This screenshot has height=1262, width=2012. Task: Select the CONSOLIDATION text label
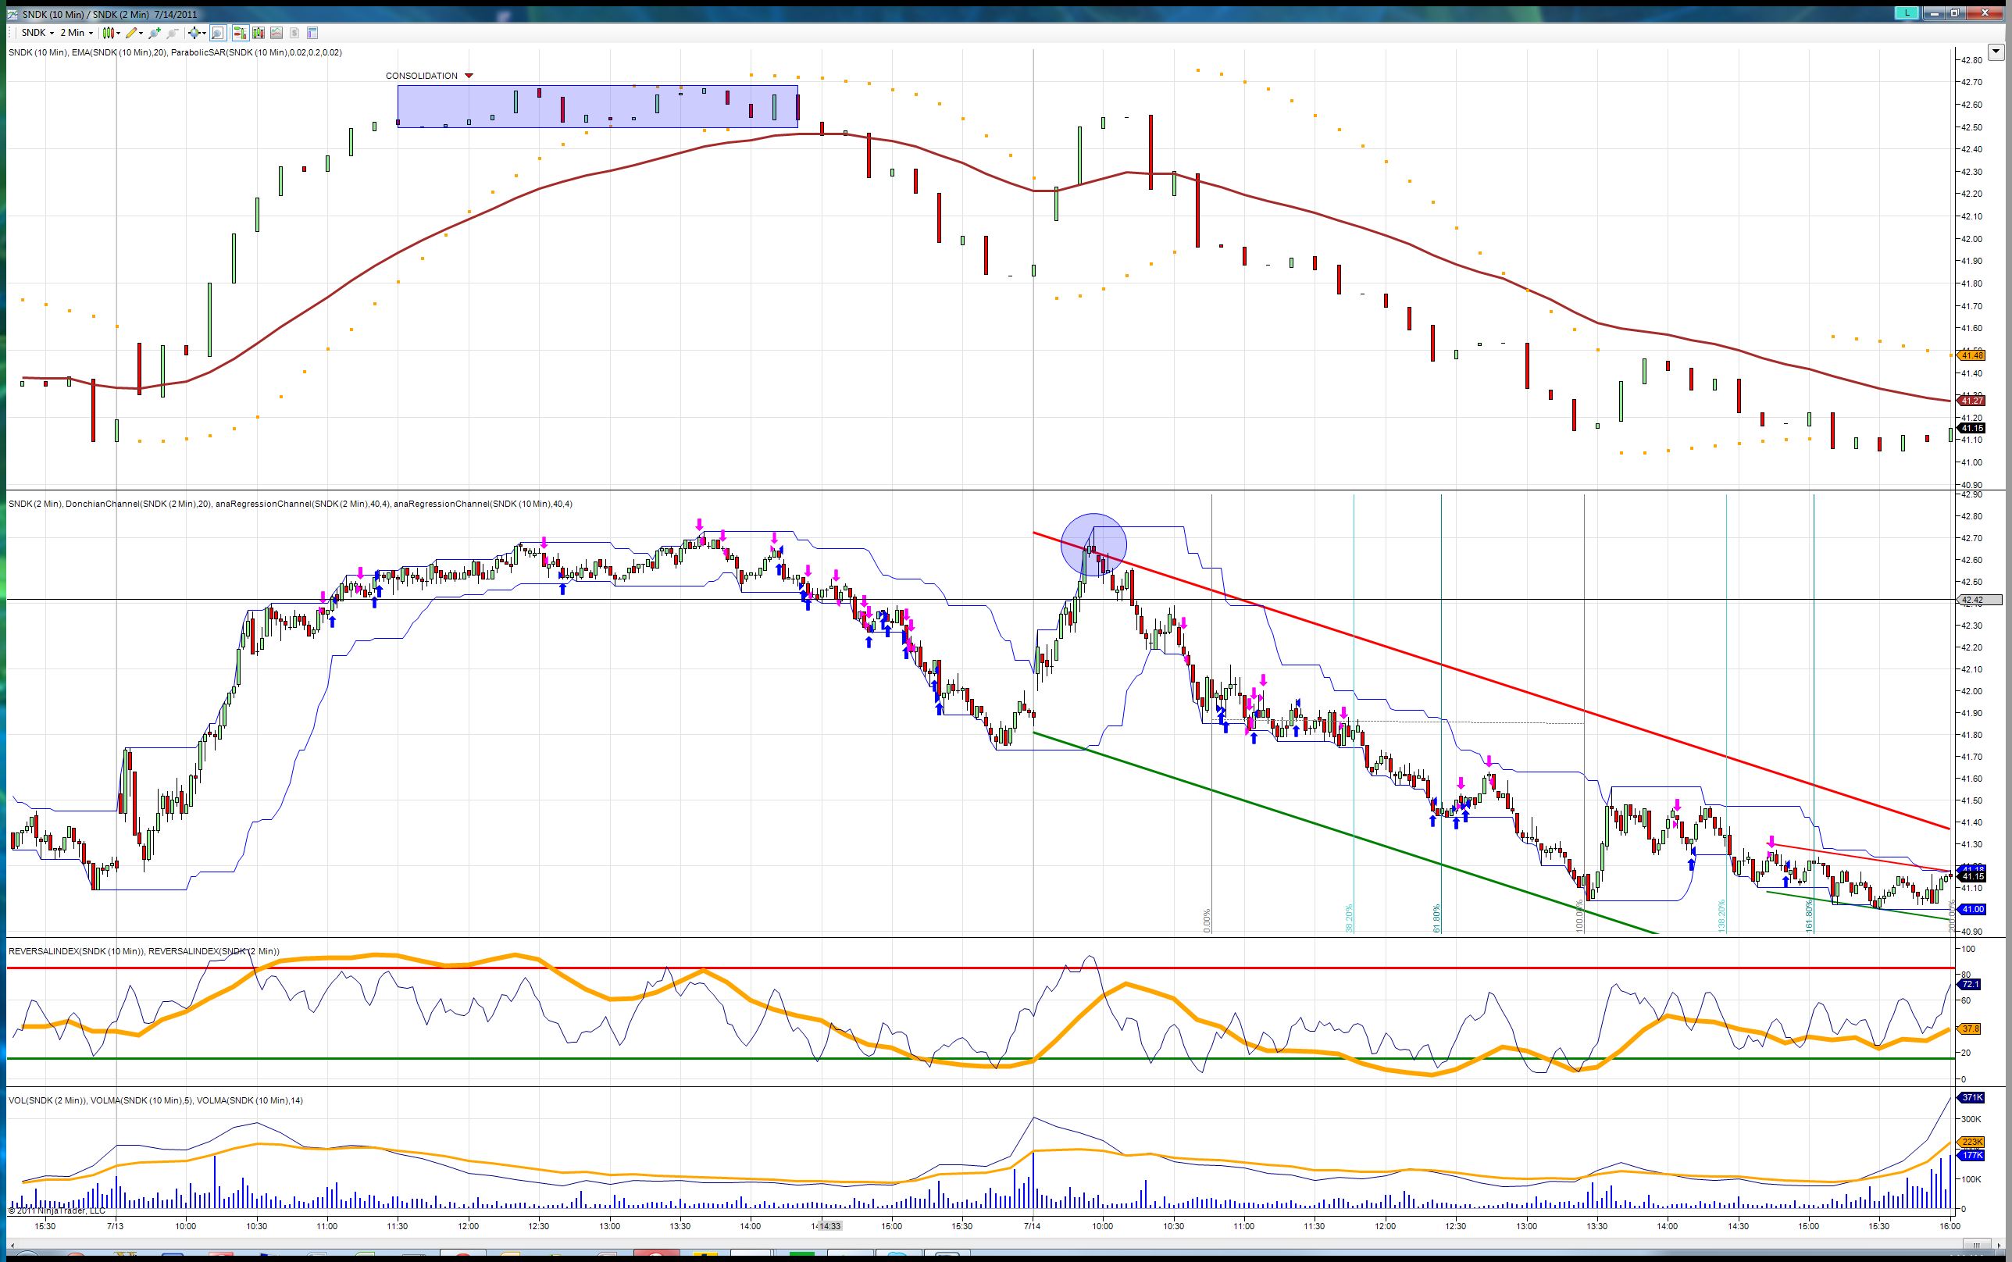pos(422,76)
